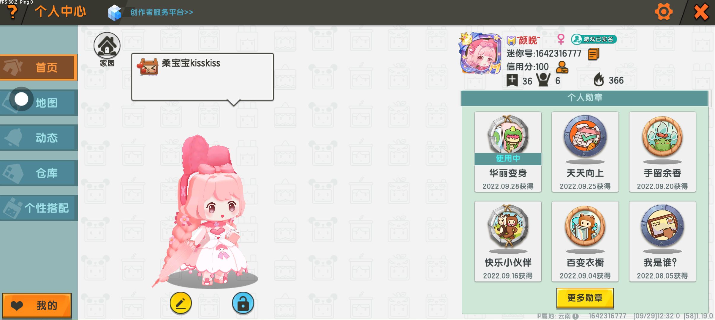Click the player avatar portrait
The height and width of the screenshot is (320, 715).
click(x=480, y=53)
